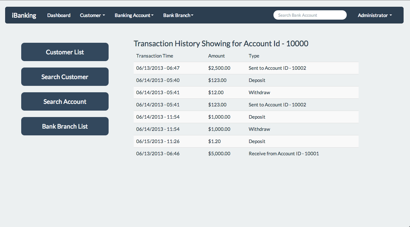Image resolution: width=410 pixels, height=227 pixels.
Task: Click the Amount column header
Action: click(216, 56)
